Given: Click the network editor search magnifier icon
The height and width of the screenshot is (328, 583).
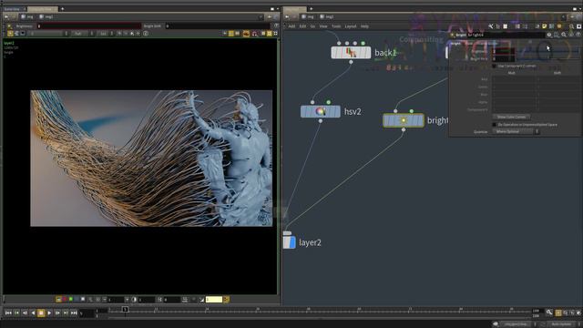Looking at the screenshot, I should (571, 26).
